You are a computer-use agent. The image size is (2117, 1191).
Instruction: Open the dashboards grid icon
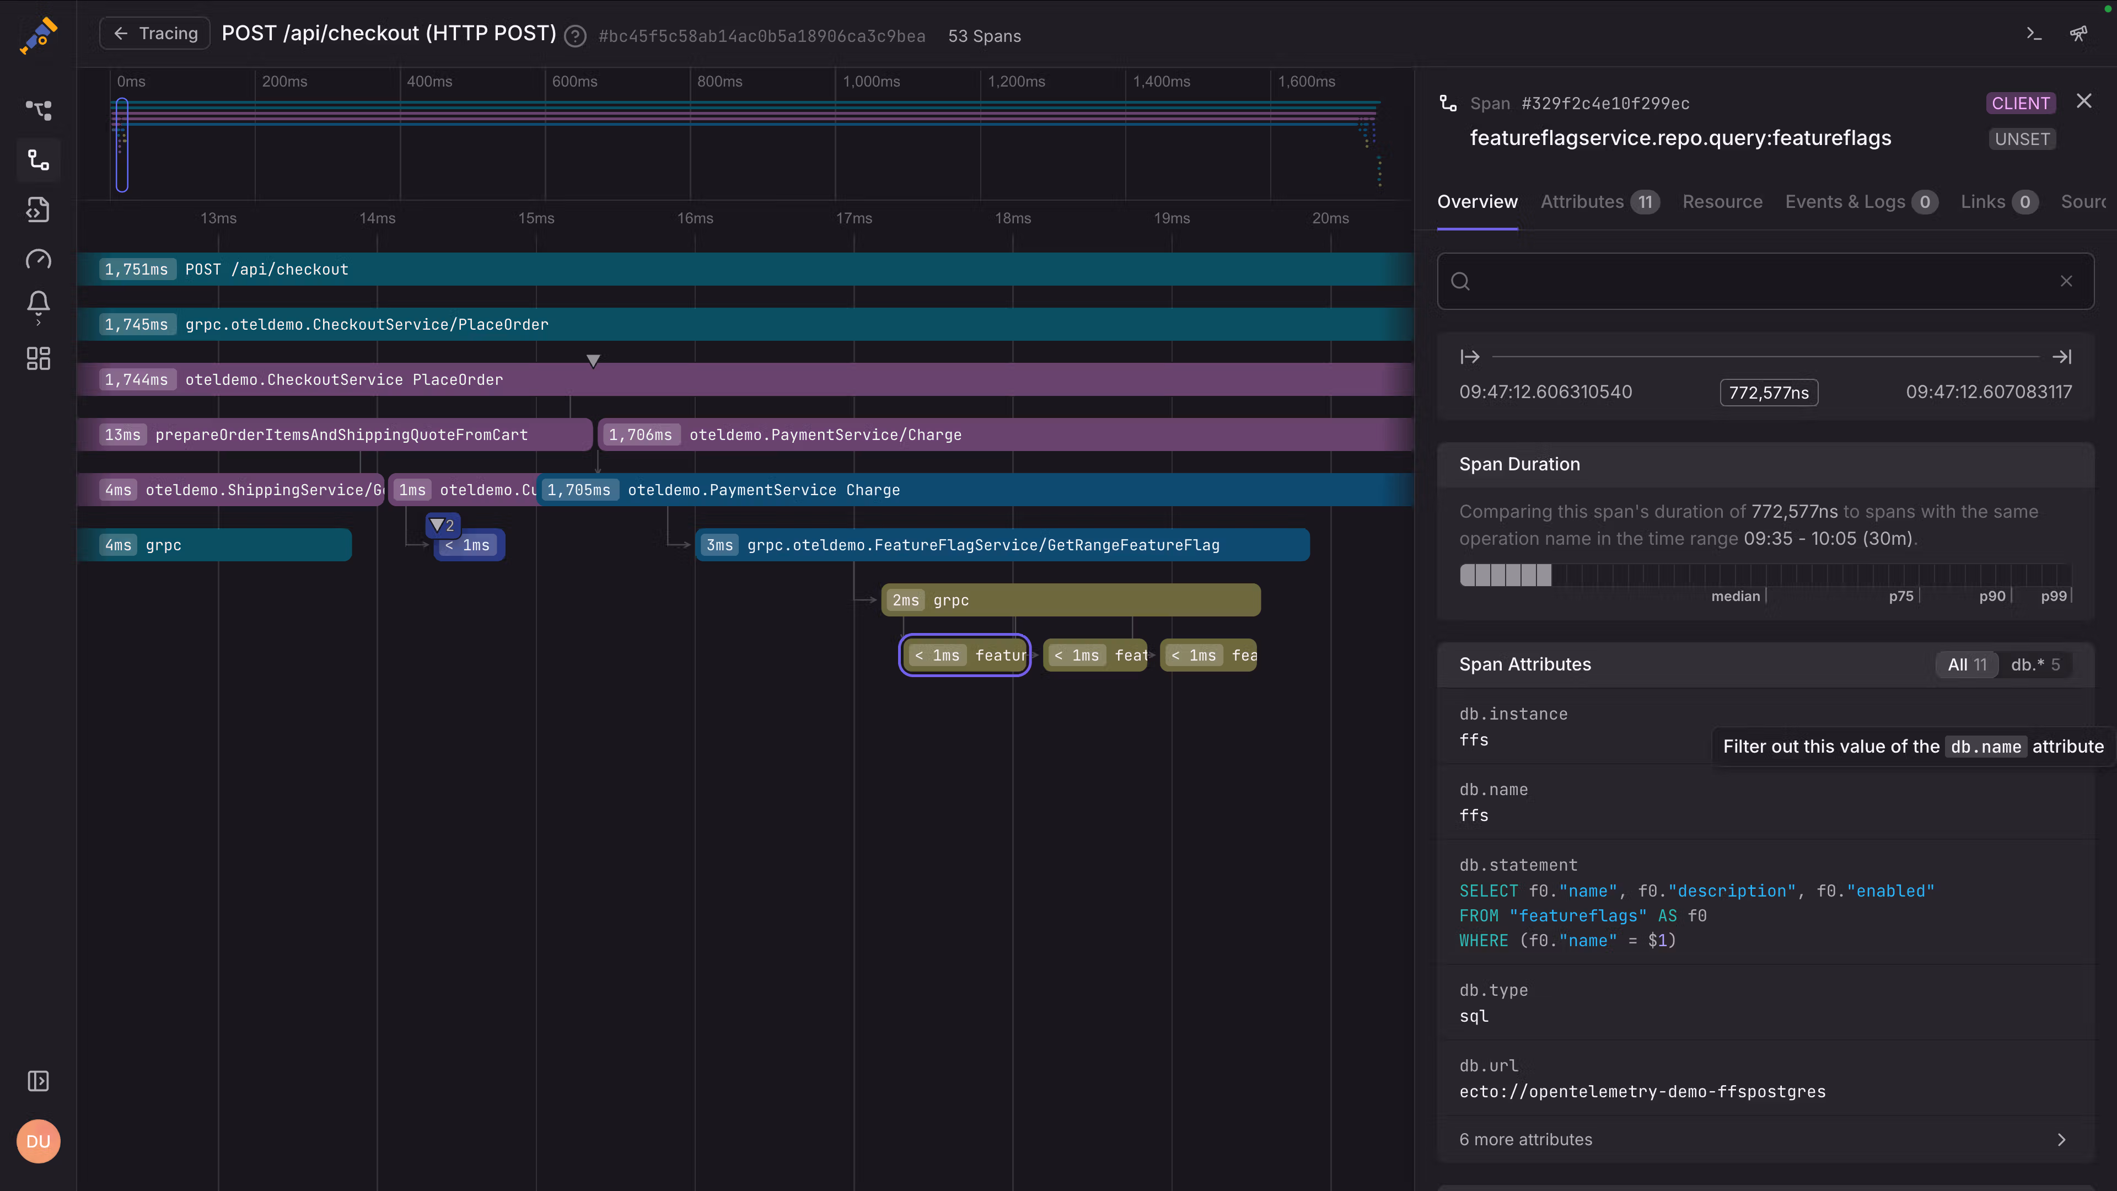coord(38,358)
